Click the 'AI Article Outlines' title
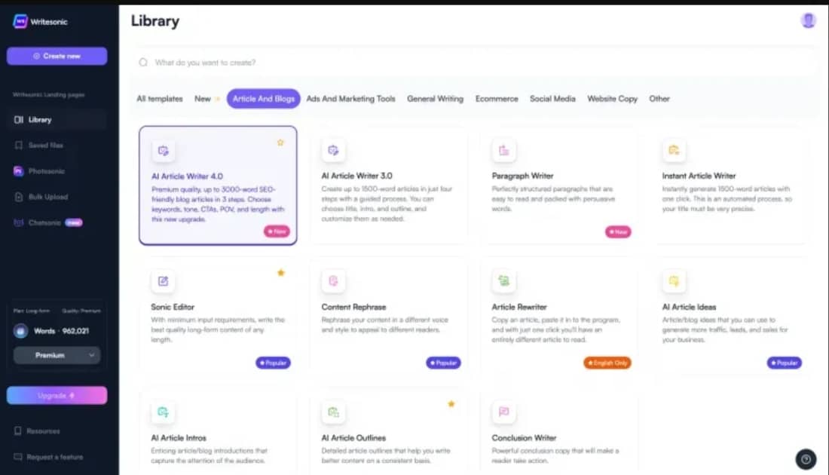Viewport: 829px width, 475px height. point(353,438)
